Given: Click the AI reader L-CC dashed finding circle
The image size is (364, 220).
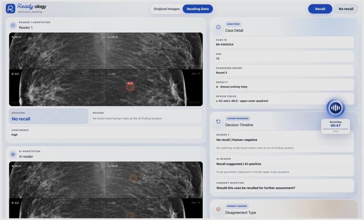Looking at the screenshot, I should (x=130, y=215).
